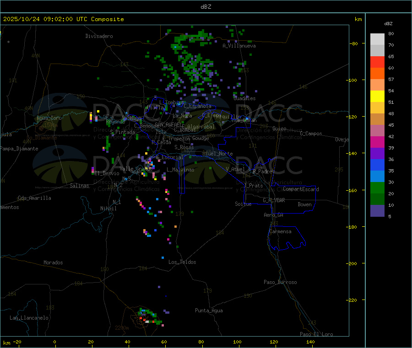Click the red echo cell near 2200m

click(141, 318)
